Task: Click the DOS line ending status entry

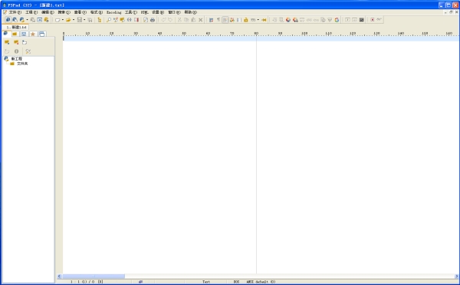Action: point(236,282)
